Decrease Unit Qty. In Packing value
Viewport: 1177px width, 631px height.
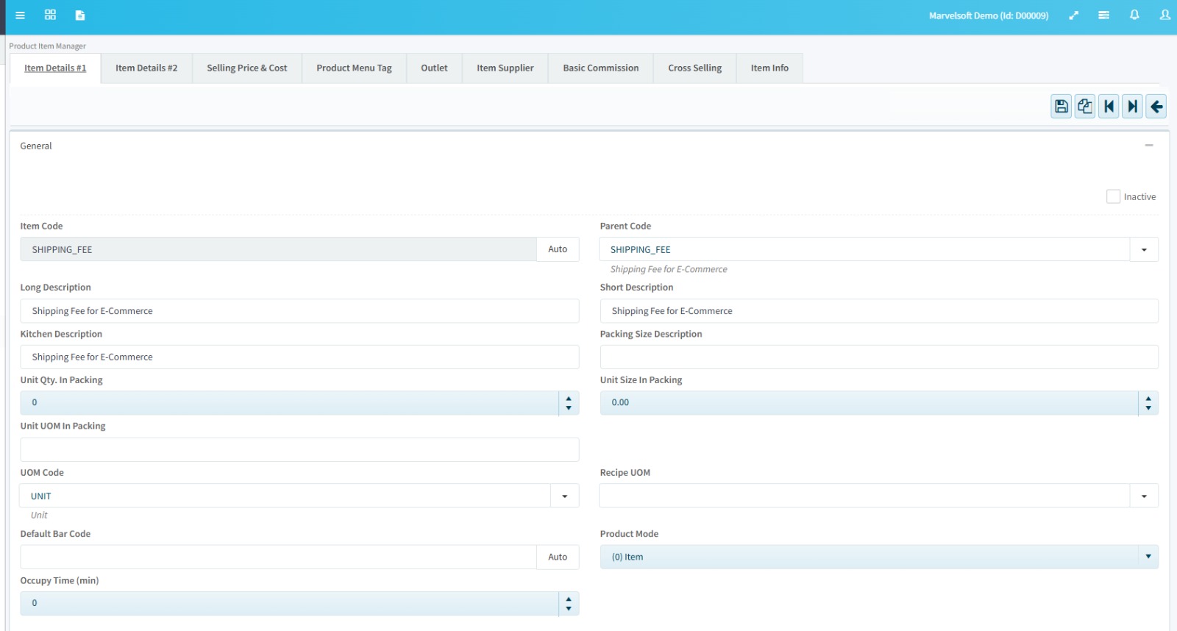(569, 407)
